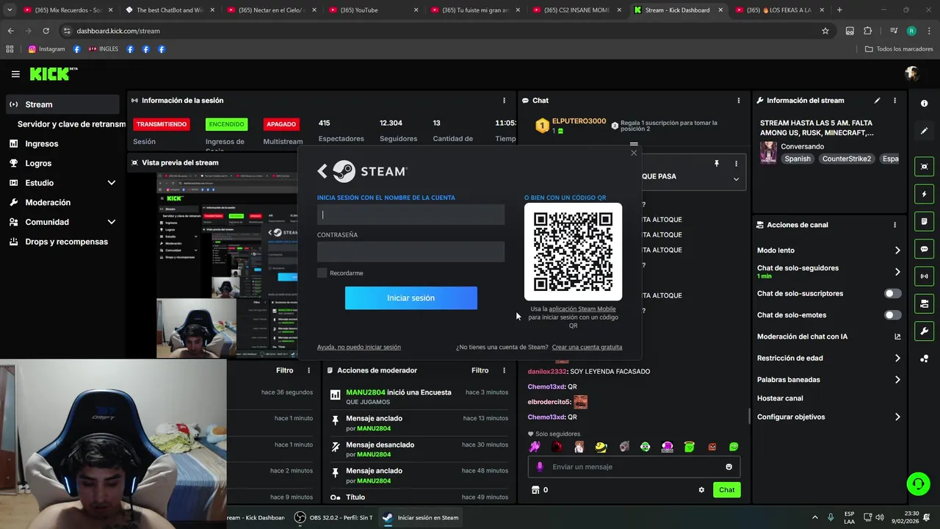
Task: Click the pencil icon in right rail
Action: 924,131
